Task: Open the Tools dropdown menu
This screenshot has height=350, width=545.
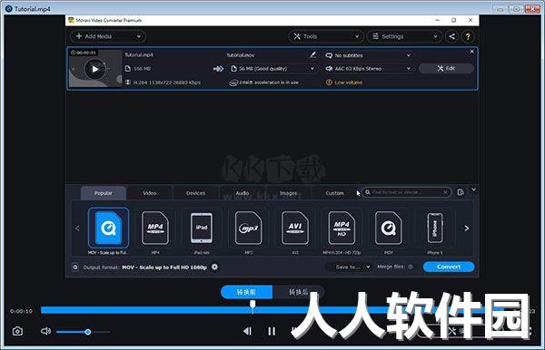Action: point(326,36)
